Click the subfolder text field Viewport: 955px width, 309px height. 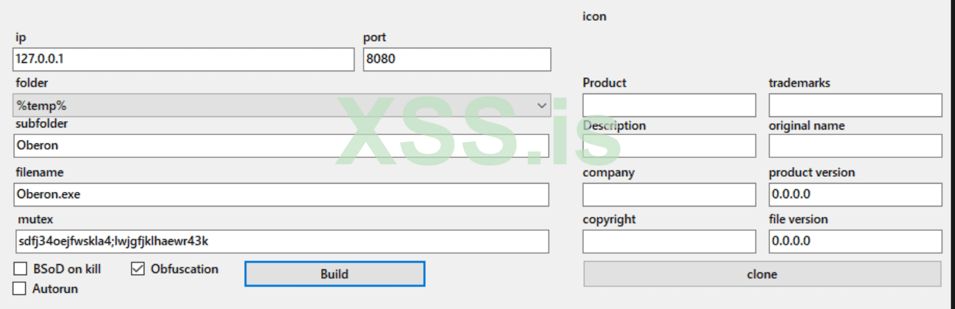coord(281,146)
